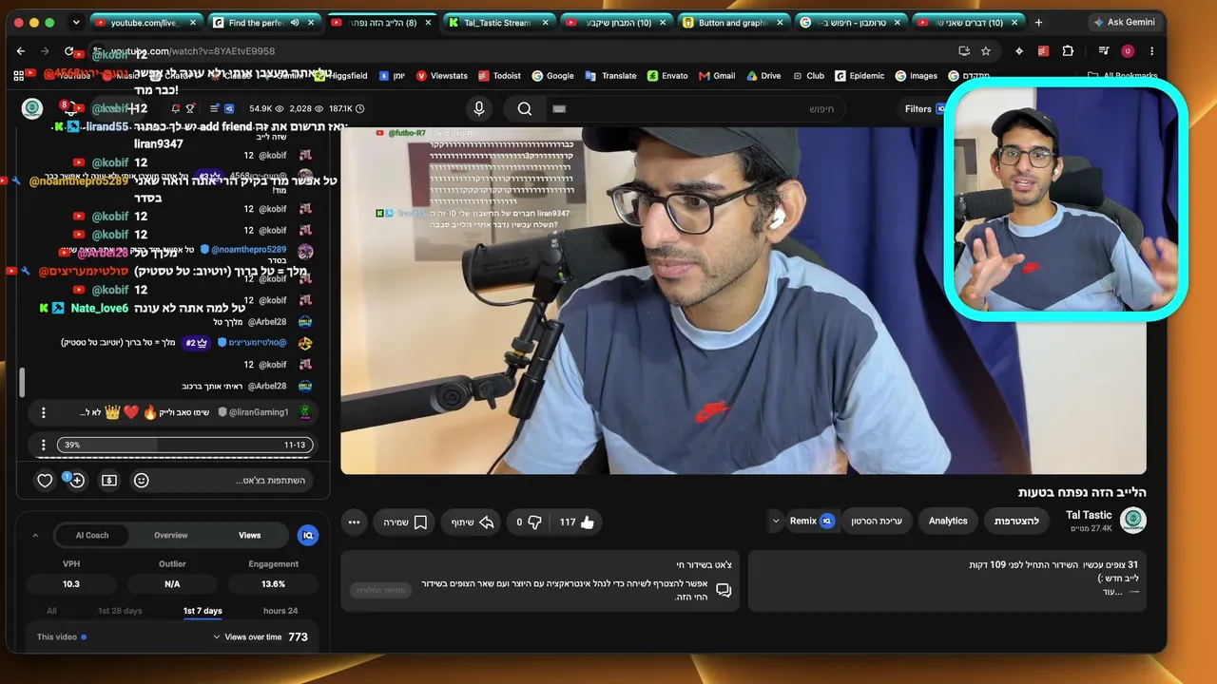This screenshot has width=1217, height=684.
Task: Click the thumbs-up like button showing 117
Action: point(577,522)
